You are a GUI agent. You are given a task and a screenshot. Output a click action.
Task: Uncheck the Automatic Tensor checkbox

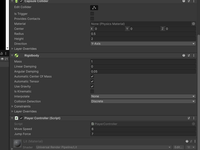[92, 81]
